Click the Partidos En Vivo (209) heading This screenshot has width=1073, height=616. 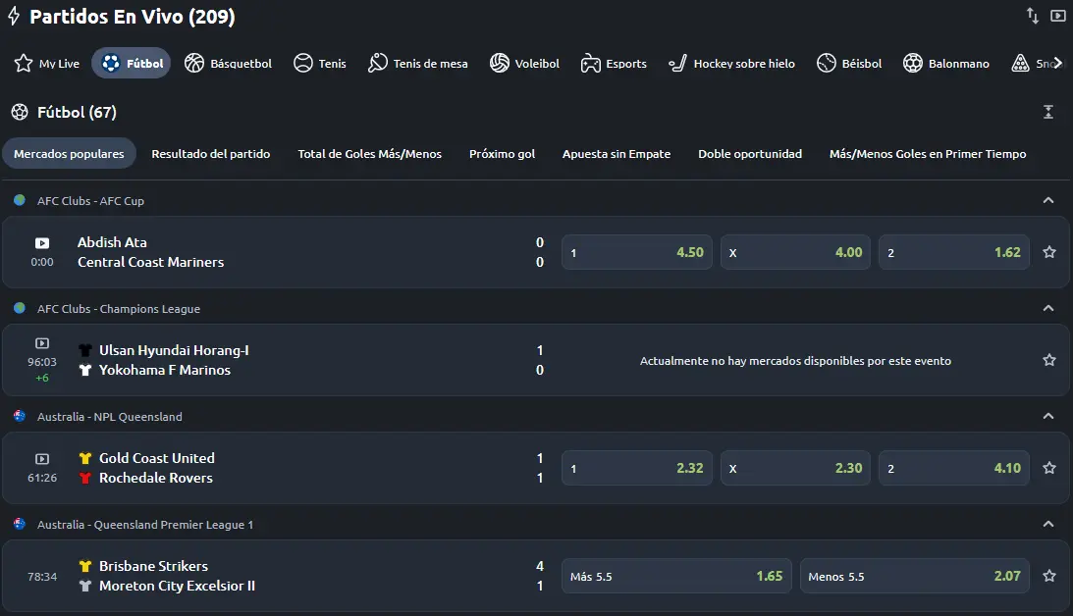click(x=133, y=17)
